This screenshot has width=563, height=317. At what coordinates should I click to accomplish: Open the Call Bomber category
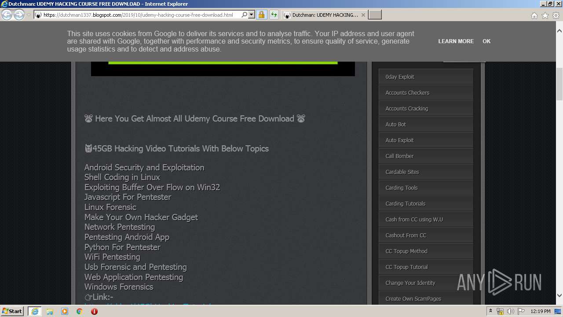[x=426, y=156]
